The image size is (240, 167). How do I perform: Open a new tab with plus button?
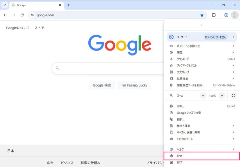pyautogui.click(x=68, y=5)
